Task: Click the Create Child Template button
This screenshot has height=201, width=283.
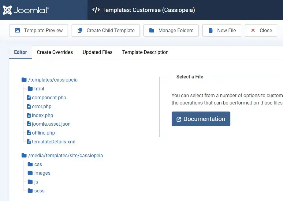Action: click(106, 30)
